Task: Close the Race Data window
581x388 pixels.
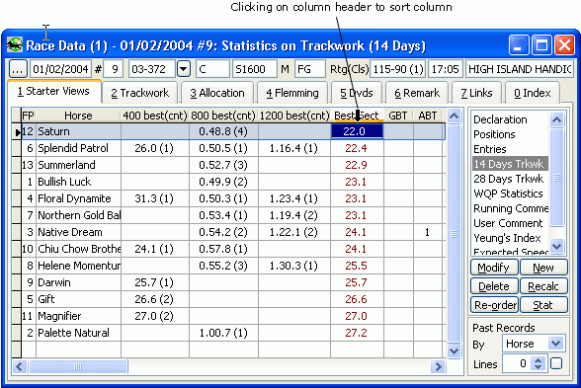Action: (x=564, y=45)
